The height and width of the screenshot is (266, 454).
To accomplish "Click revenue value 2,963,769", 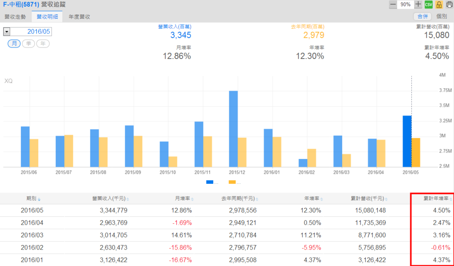I will tap(113, 223).
